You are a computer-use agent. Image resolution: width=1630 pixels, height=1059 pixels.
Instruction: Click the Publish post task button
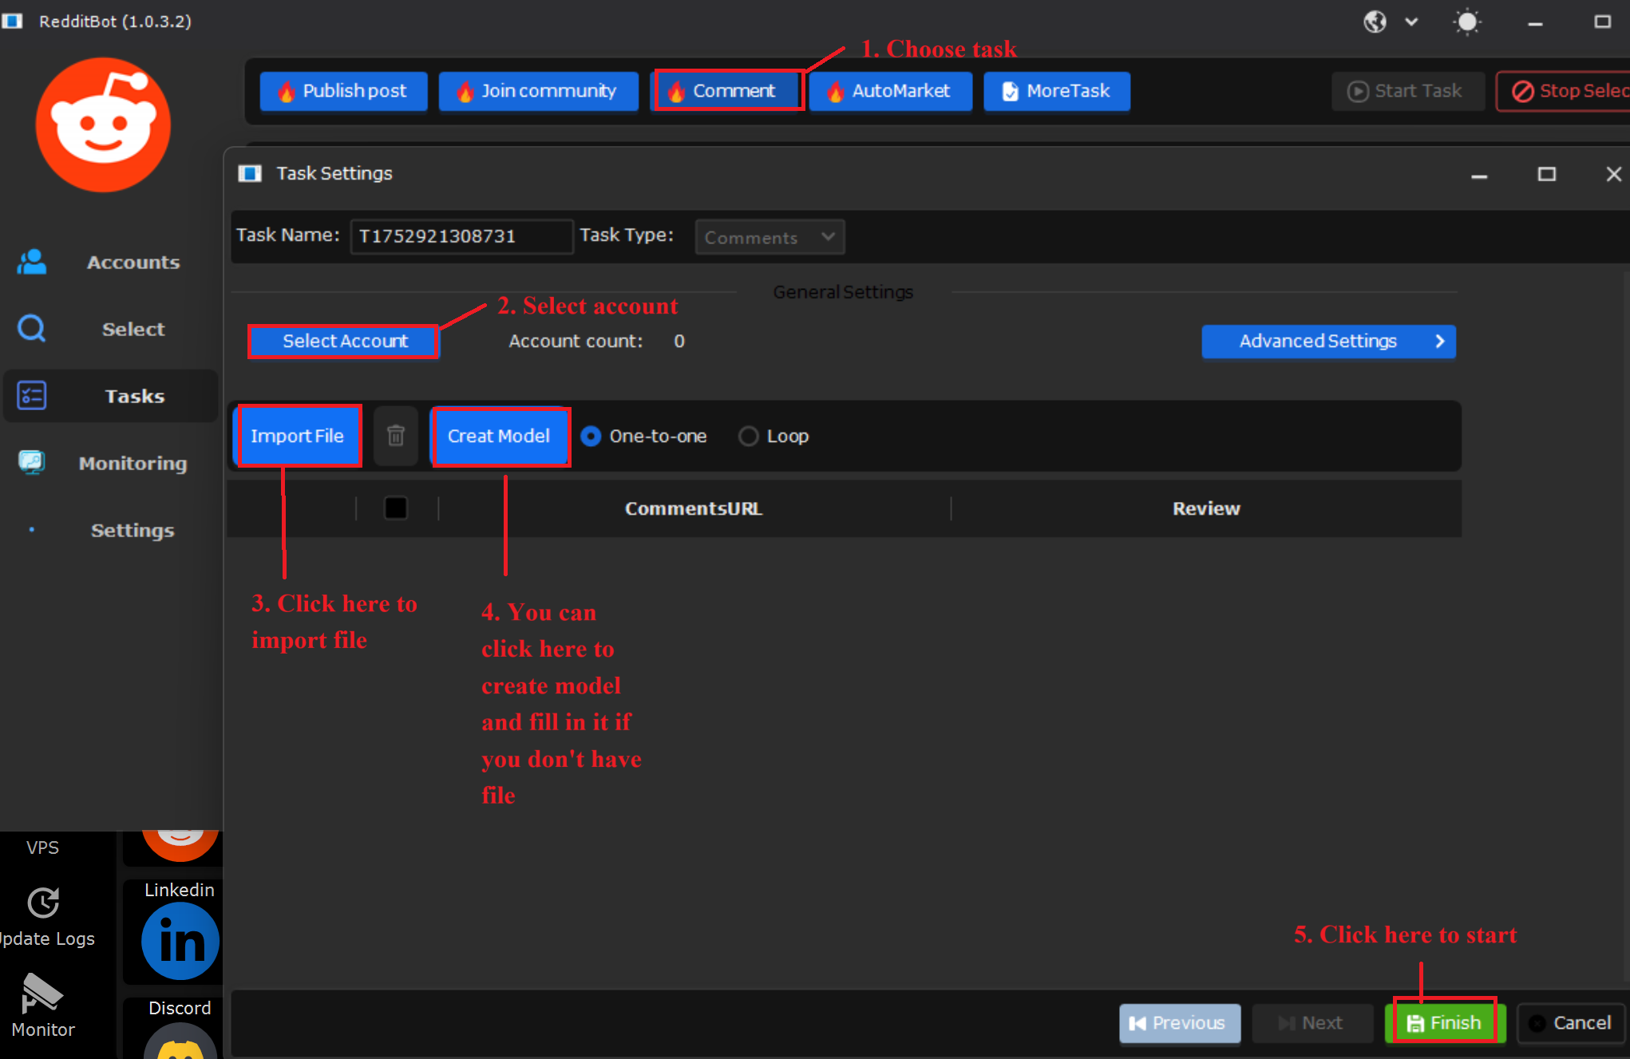pos(343,91)
